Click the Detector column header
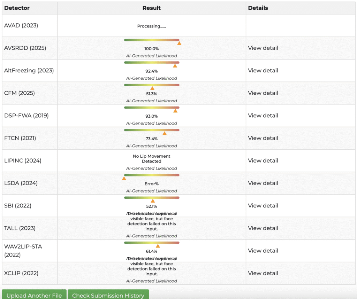Image resolution: width=357 pixels, height=299 pixels. tap(17, 8)
